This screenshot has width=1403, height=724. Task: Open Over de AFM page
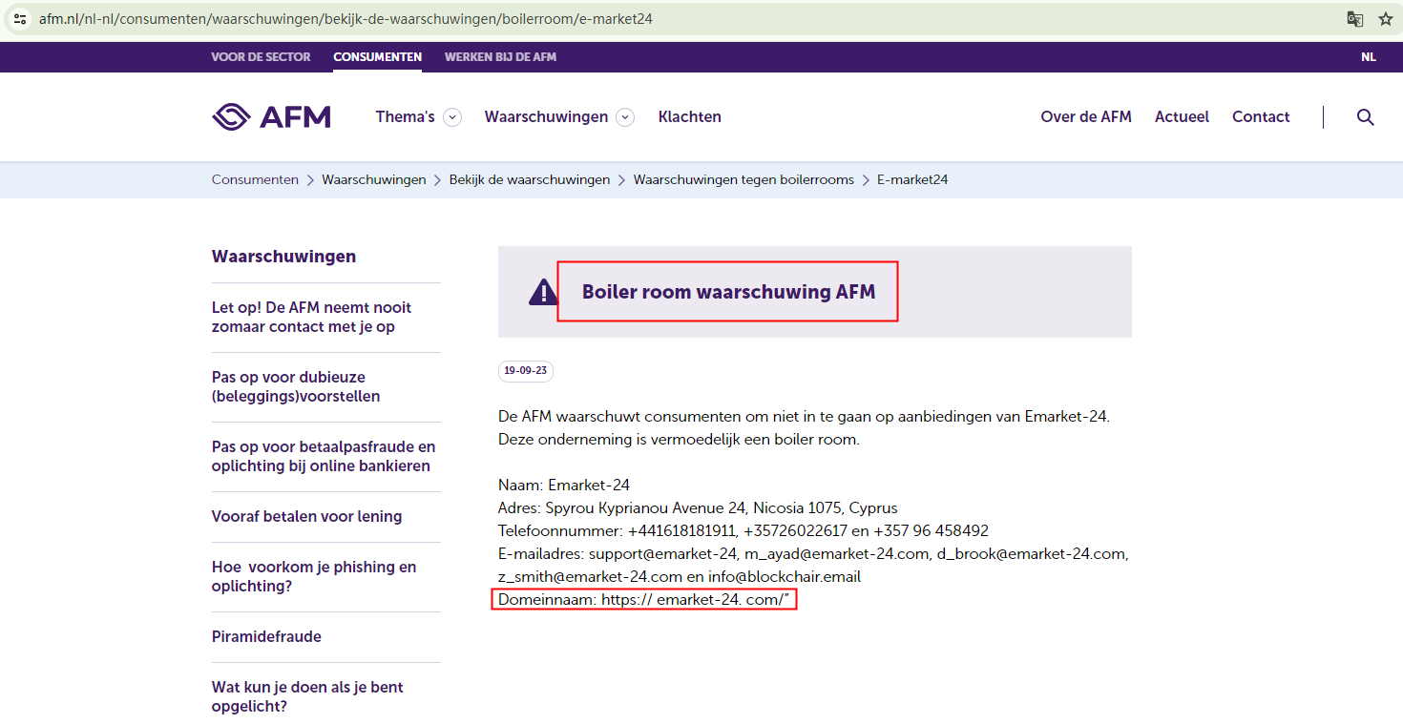pyautogui.click(x=1086, y=117)
